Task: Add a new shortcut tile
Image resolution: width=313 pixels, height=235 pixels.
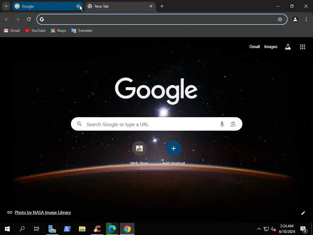Action: pyautogui.click(x=174, y=153)
